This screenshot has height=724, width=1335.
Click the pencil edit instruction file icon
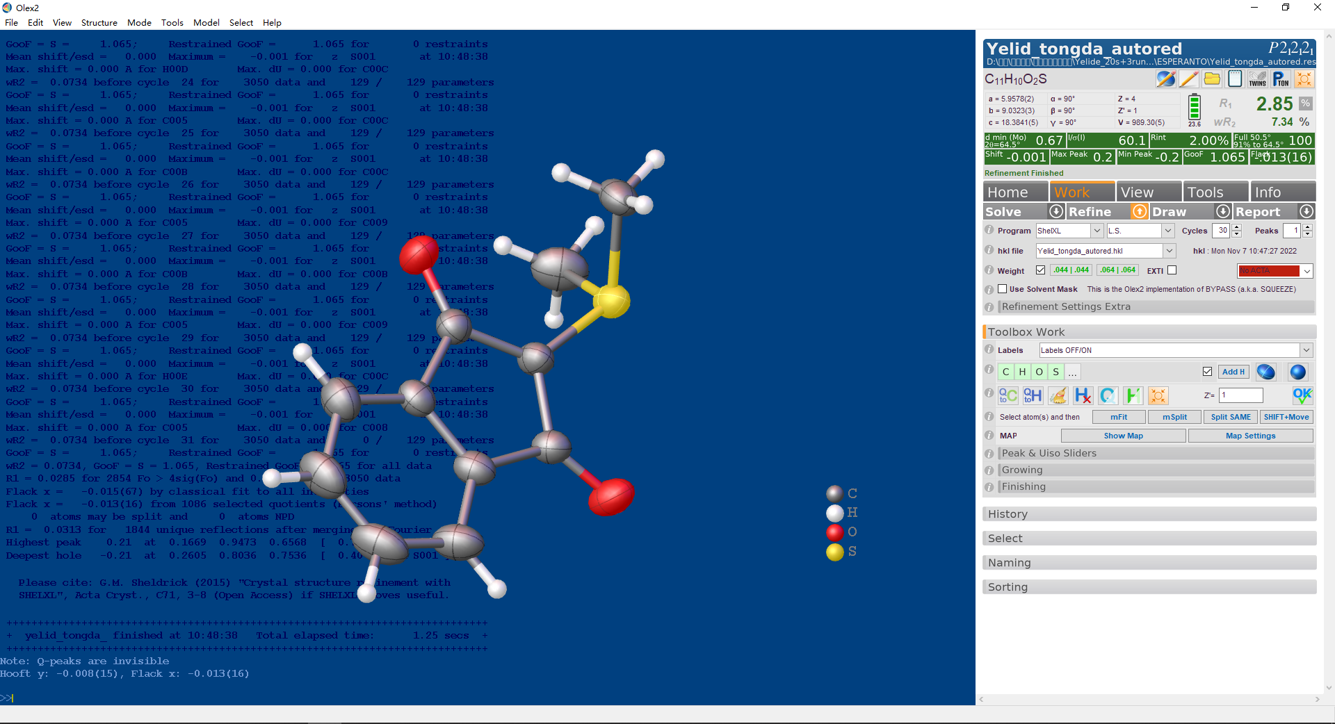1189,79
